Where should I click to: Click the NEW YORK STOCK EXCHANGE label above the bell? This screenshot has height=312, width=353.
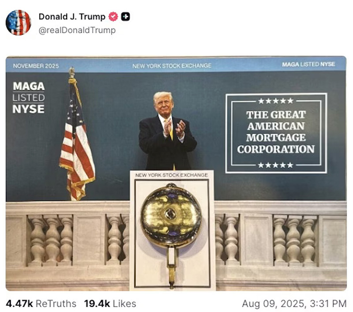point(172,175)
